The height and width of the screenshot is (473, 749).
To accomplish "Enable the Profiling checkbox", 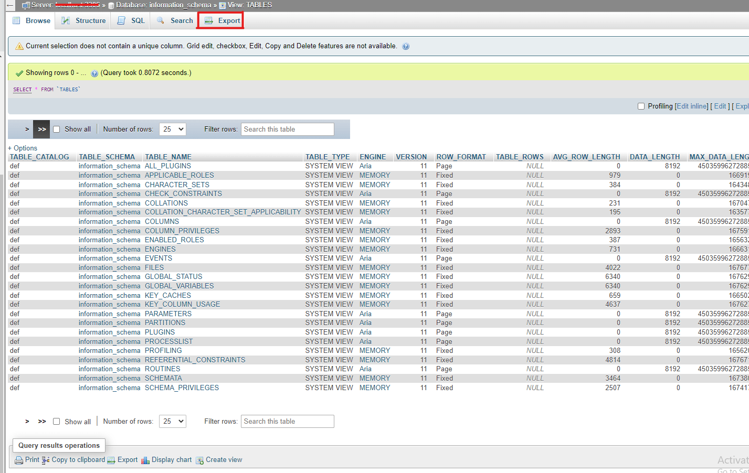I will click(641, 106).
